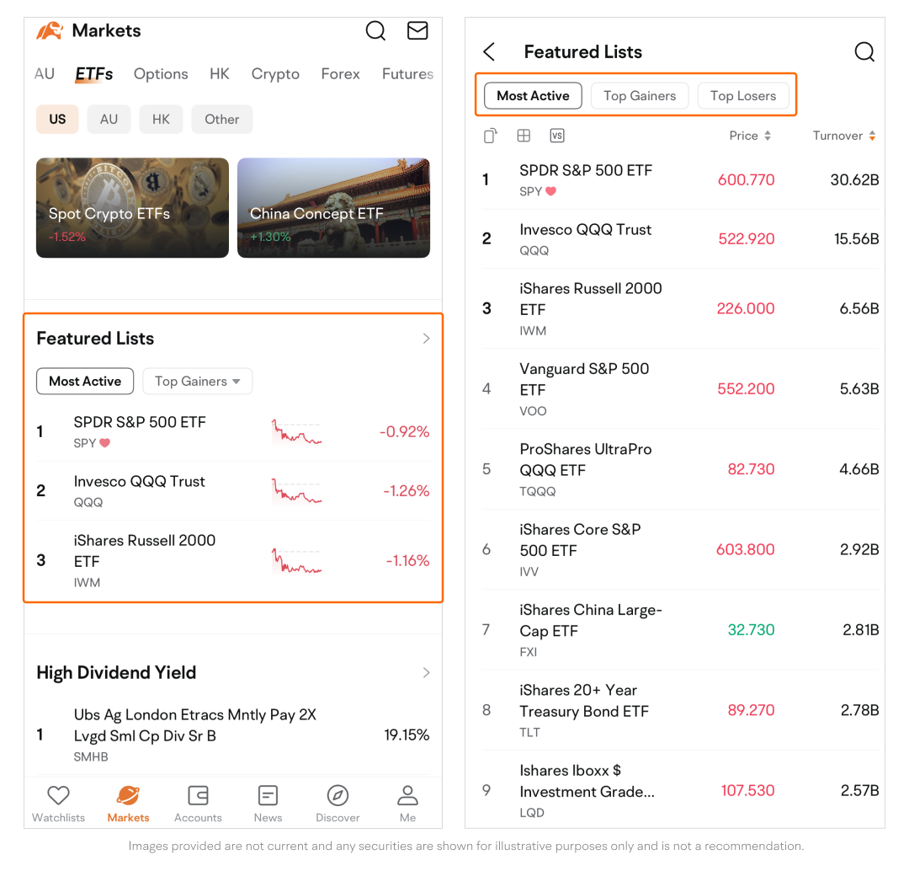
Task: Tap the VS compare icon
Action: [556, 136]
